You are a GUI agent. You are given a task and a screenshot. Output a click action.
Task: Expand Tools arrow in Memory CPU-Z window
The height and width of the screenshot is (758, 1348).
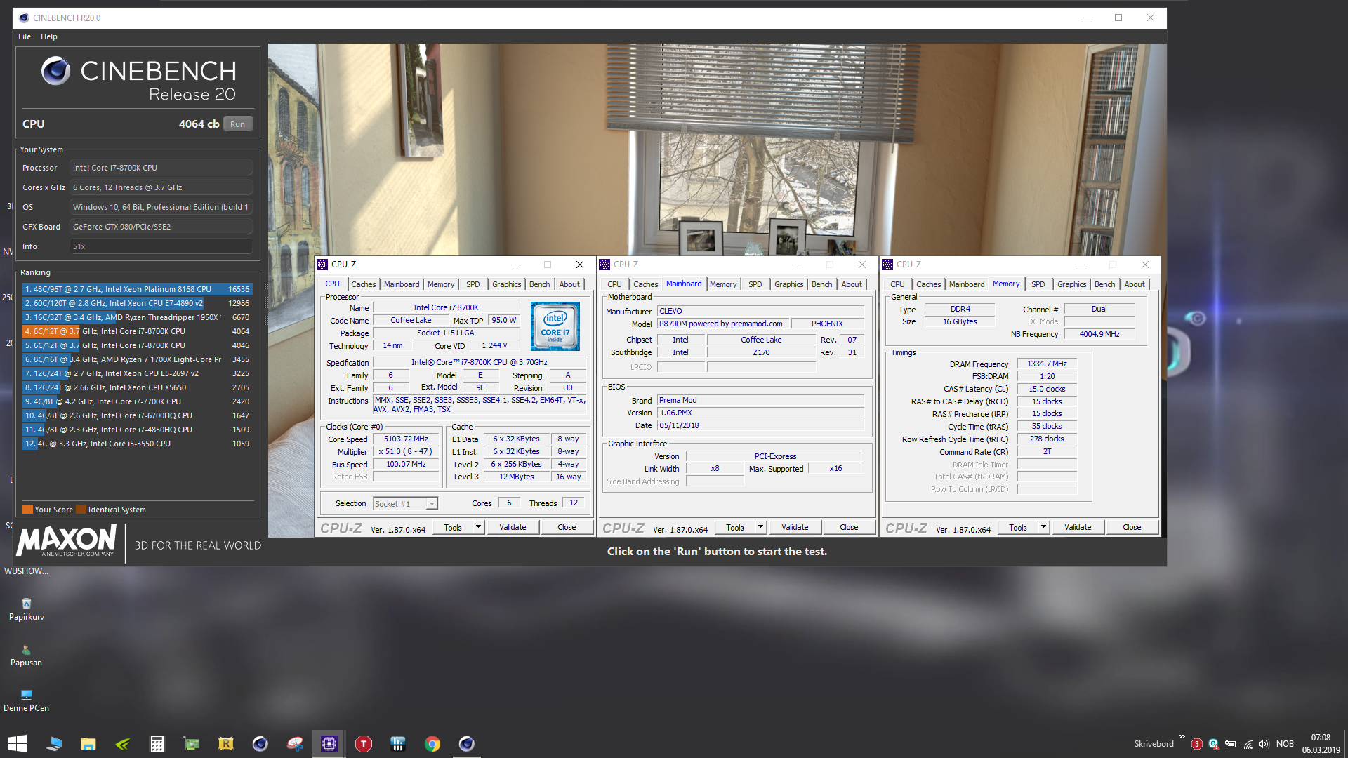pos(1043,527)
